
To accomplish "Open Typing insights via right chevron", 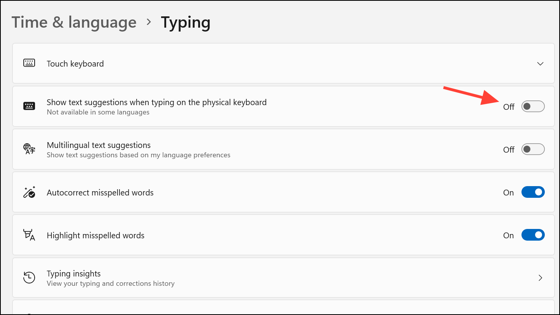I will point(540,278).
